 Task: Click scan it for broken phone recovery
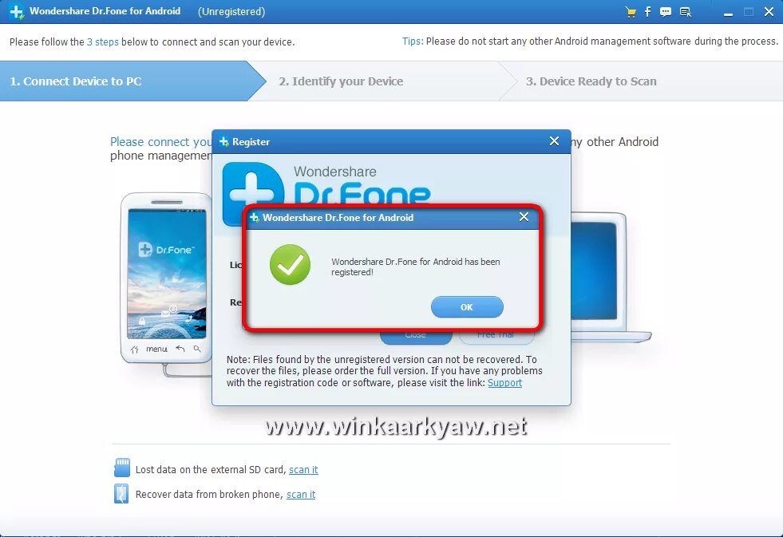[301, 494]
